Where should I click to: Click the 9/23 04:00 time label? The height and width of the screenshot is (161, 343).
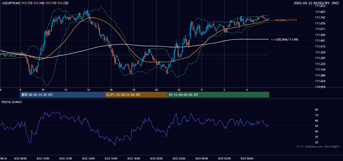click(x=247, y=159)
